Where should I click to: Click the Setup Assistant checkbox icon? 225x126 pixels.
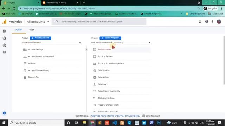point(95,49)
